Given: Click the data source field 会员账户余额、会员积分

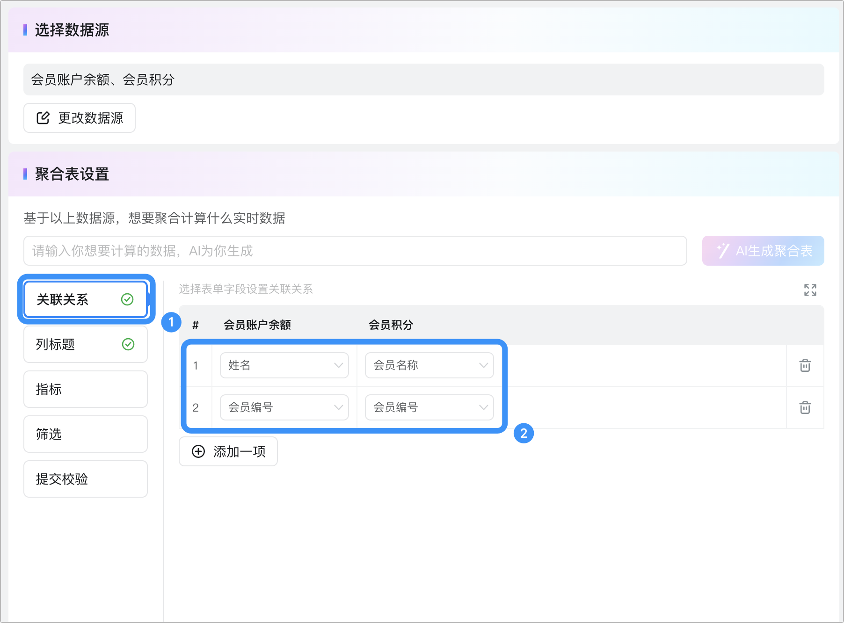Looking at the screenshot, I should (424, 80).
